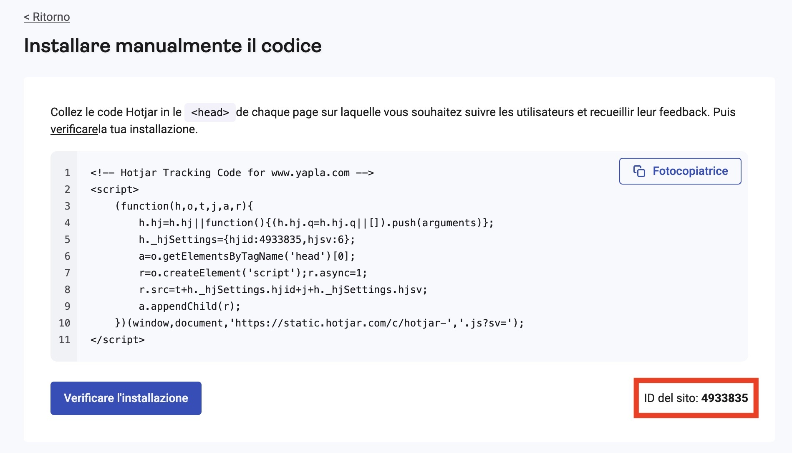Click the r.src assignment code line
792x453 pixels.
pos(283,290)
